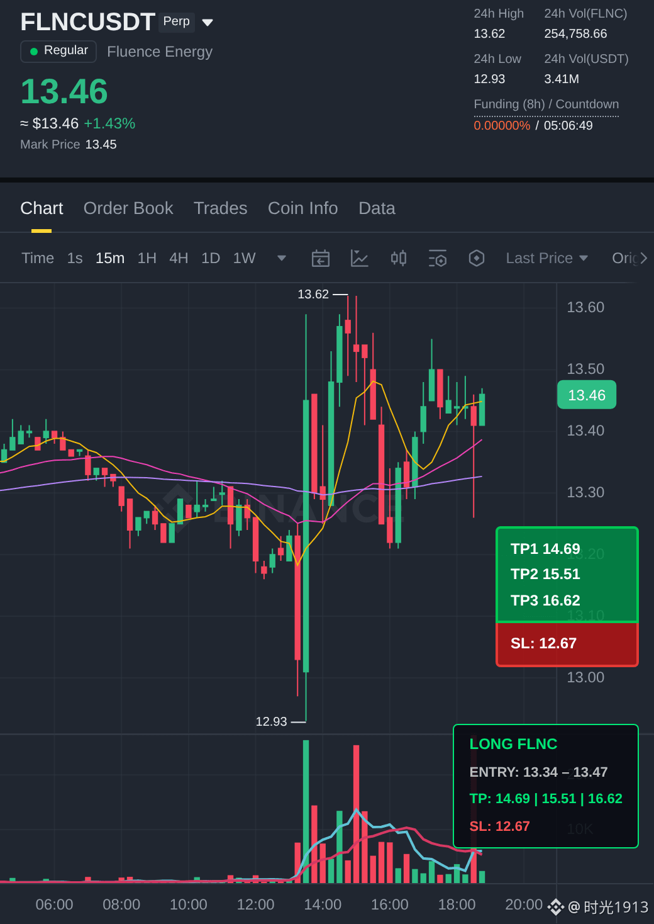Switch to the Order Book tab

128,208
